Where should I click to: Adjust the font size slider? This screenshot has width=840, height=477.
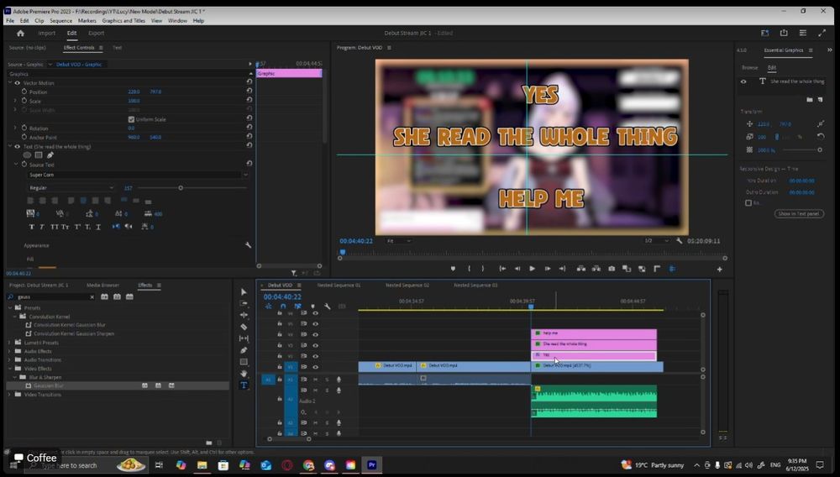(x=181, y=188)
